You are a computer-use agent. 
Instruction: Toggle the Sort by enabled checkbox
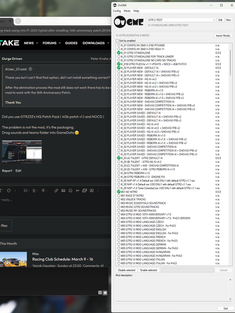(117, 41)
